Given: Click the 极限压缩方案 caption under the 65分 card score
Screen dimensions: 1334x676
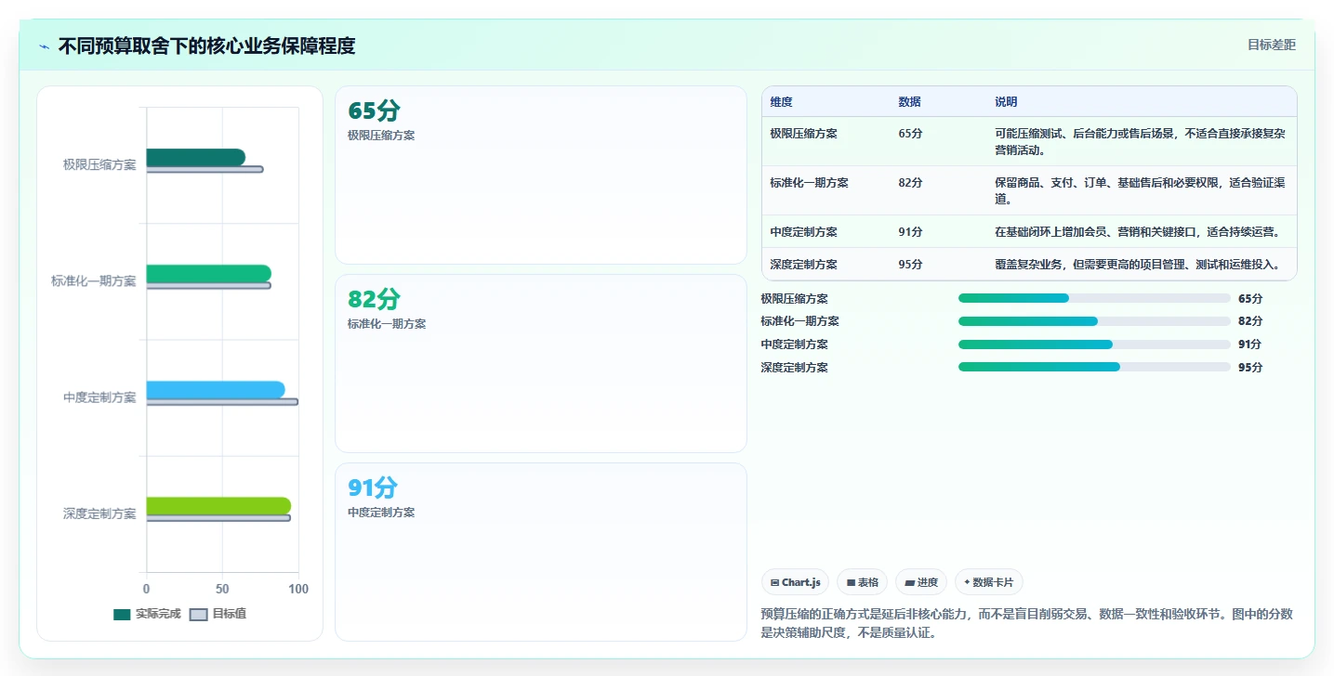Looking at the screenshot, I should coord(381,135).
